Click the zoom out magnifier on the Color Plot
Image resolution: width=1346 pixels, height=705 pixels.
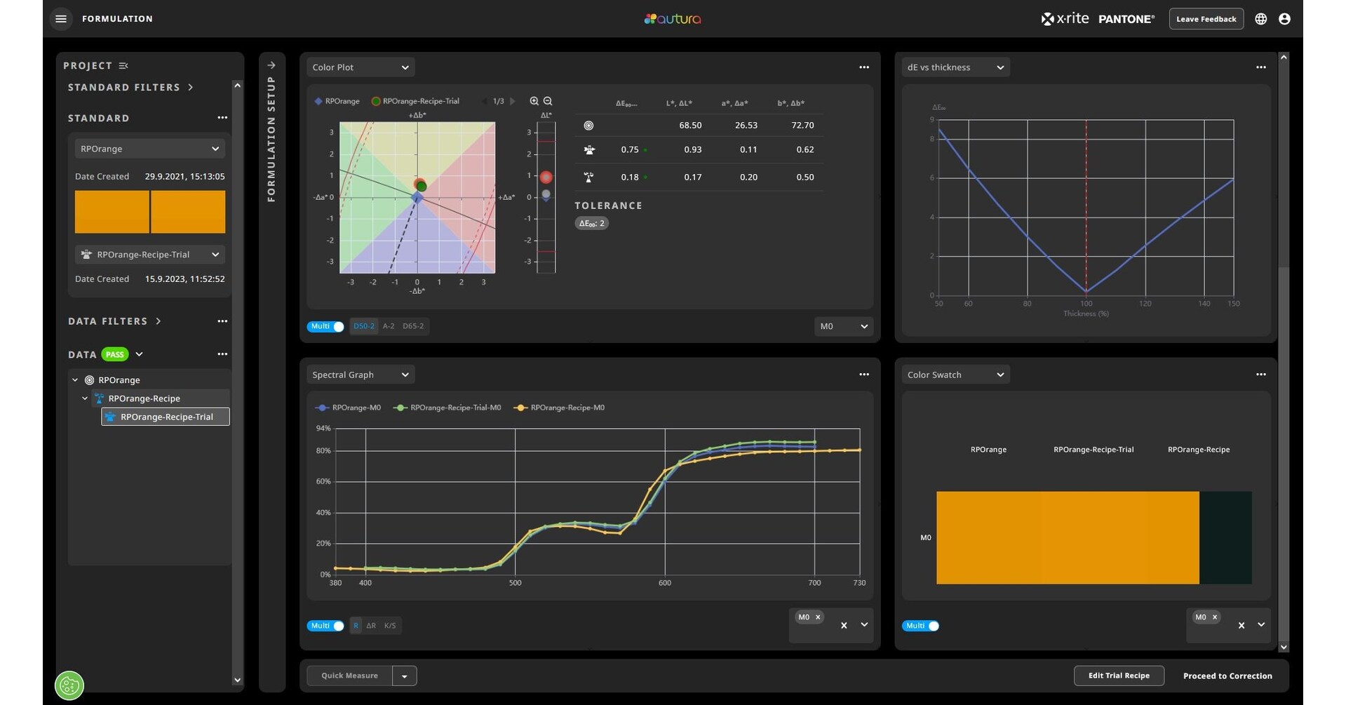[548, 101]
